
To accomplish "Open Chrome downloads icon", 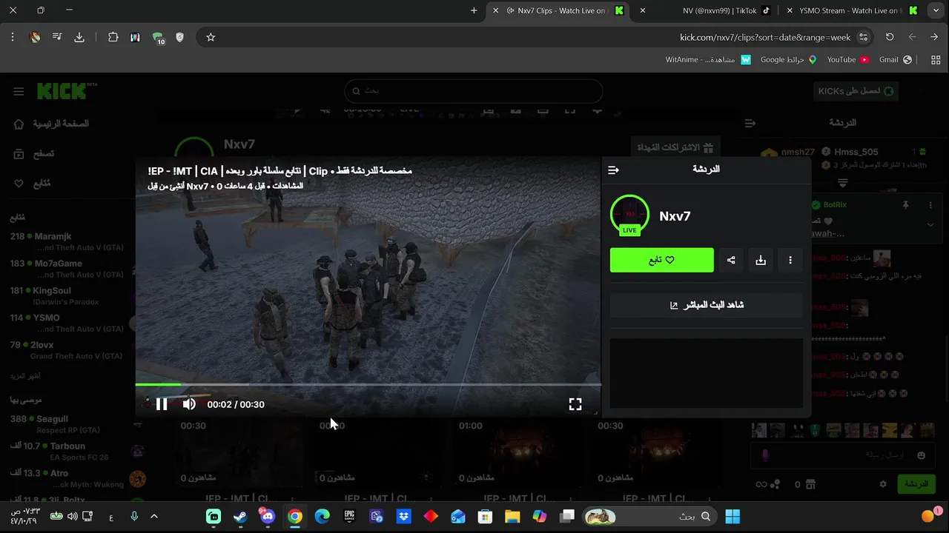I will click(79, 37).
